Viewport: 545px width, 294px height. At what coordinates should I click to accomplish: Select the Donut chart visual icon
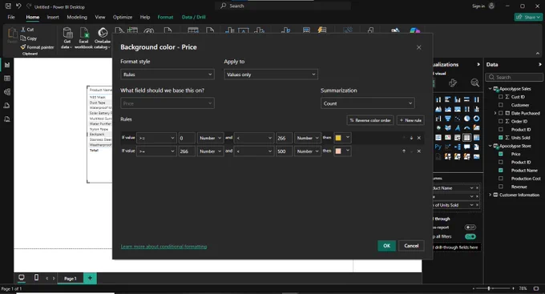point(476,119)
